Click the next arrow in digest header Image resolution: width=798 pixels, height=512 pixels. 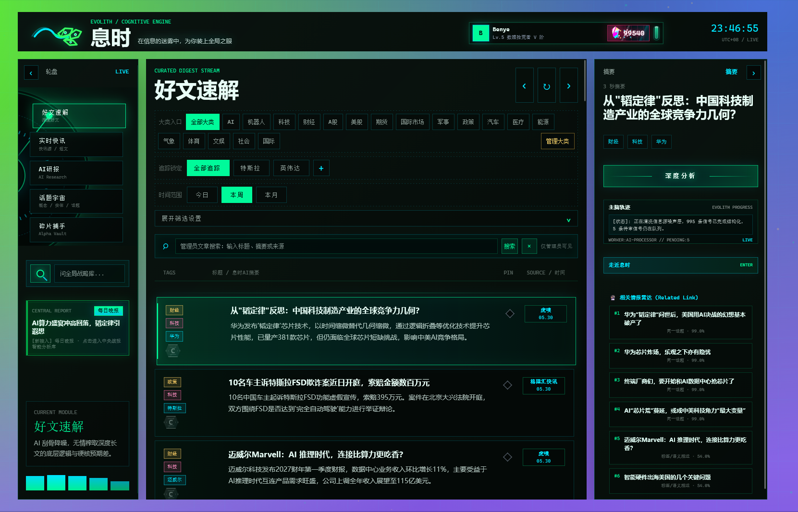[x=569, y=85]
